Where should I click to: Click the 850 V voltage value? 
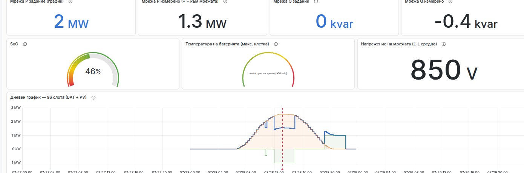click(x=444, y=70)
